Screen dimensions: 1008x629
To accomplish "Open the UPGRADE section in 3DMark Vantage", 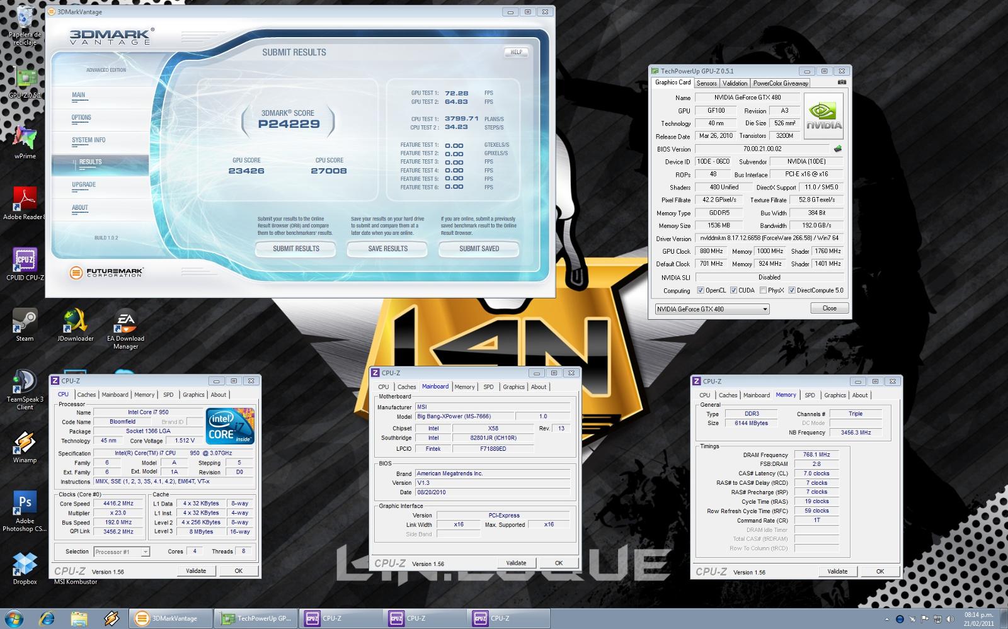I will (84, 184).
